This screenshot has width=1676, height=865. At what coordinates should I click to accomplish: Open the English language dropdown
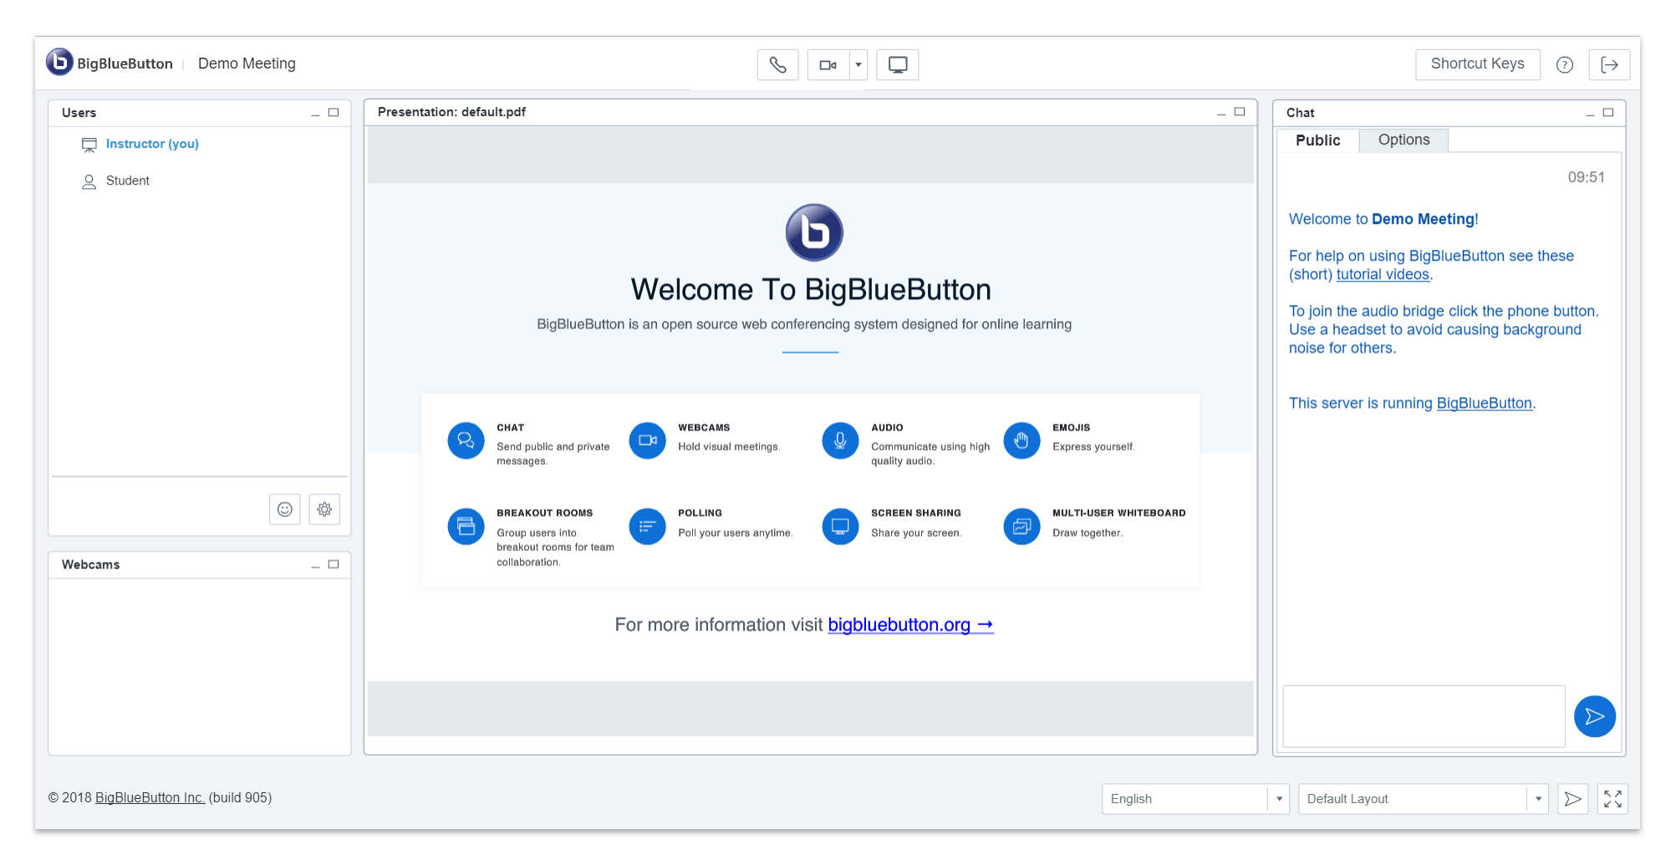[x=1194, y=798]
